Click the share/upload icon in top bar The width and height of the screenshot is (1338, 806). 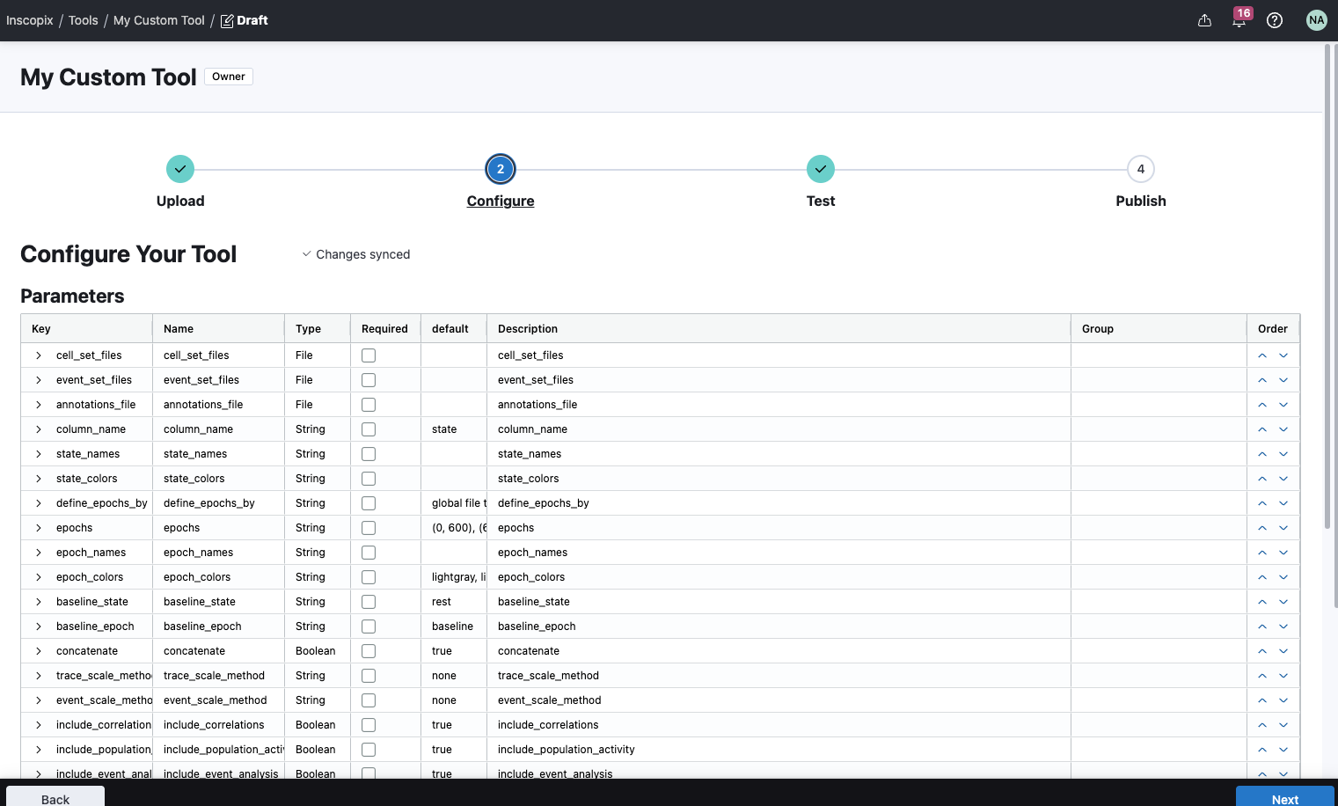pos(1204,20)
